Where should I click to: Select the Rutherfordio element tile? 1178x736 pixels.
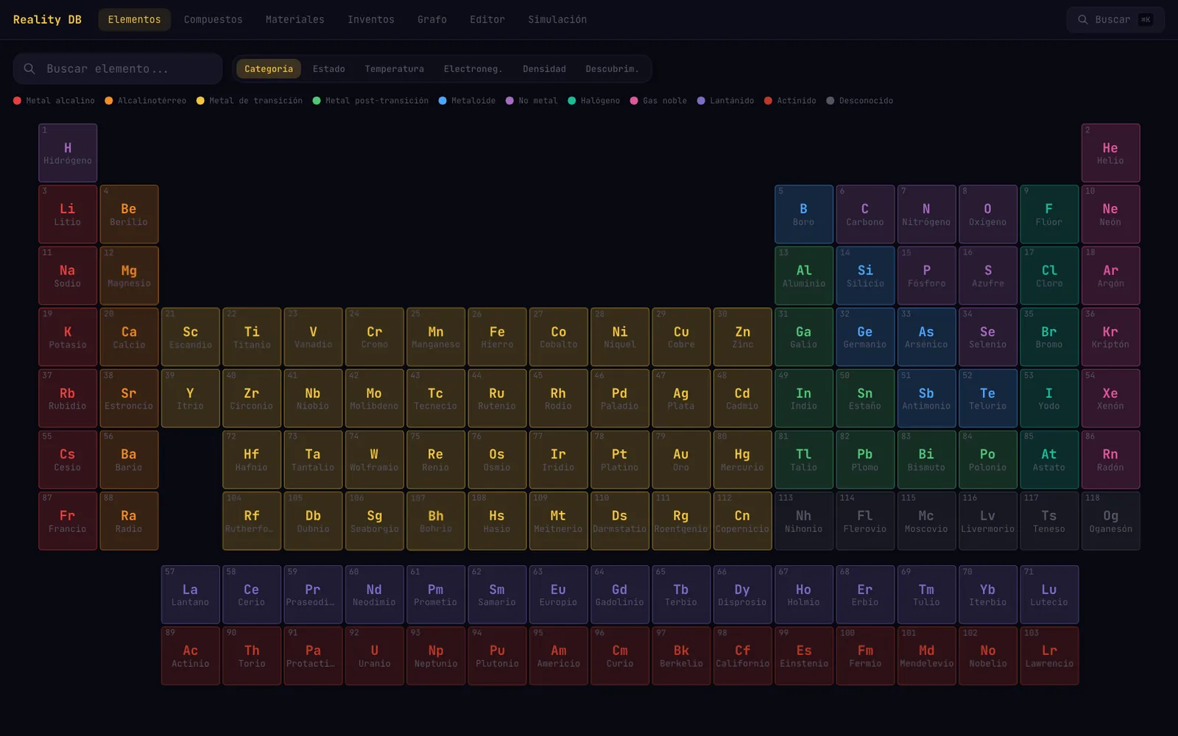(252, 521)
